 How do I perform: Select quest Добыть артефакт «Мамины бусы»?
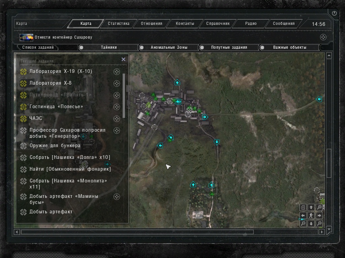64,199
